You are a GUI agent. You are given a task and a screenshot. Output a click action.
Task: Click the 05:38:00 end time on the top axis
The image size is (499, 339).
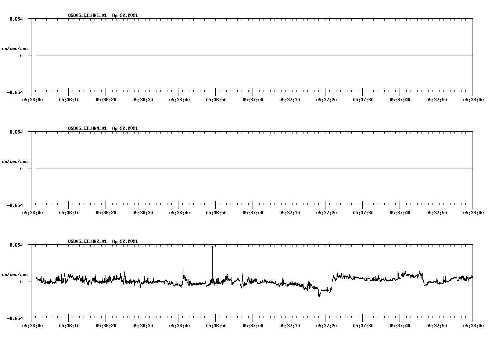(x=473, y=99)
